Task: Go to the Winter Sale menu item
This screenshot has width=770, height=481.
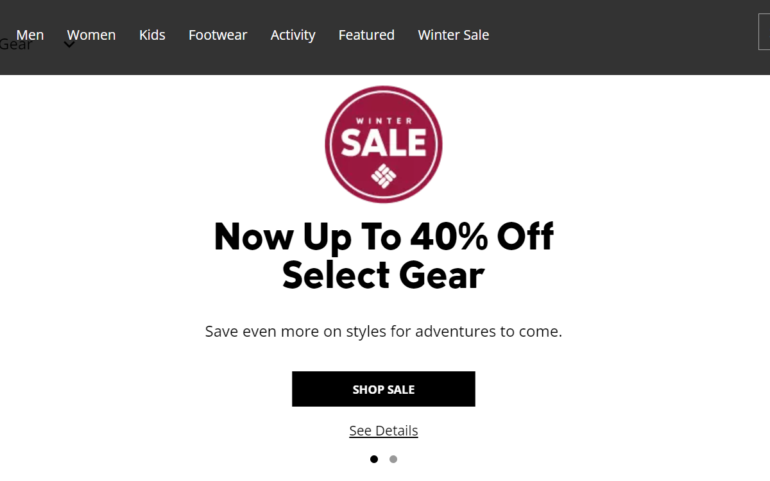Action: pos(454,35)
